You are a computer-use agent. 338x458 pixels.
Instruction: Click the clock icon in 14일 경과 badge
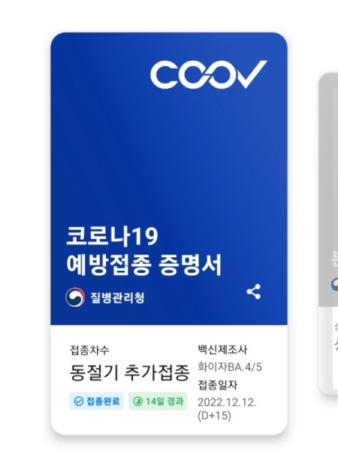click(138, 402)
